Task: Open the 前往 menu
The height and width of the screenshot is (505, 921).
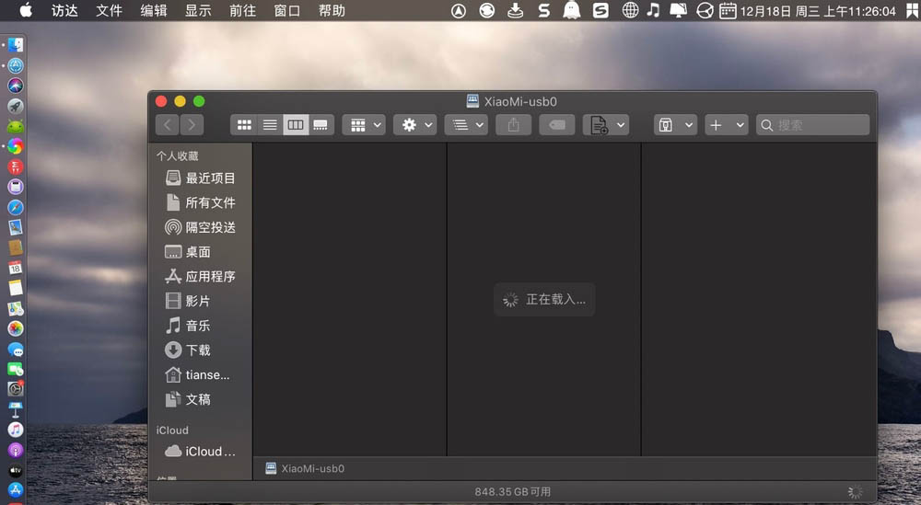Action: tap(242, 10)
